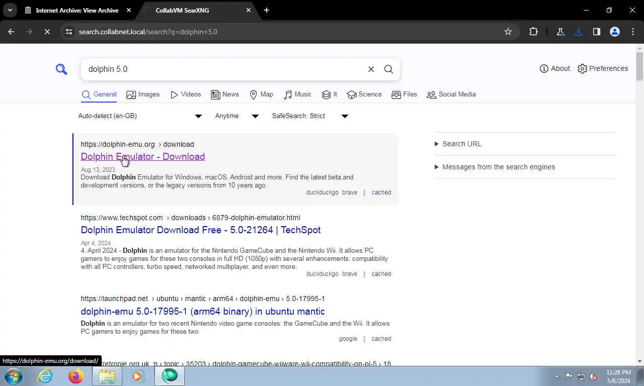Switch to the News category tab
The width and height of the screenshot is (644, 386).
coord(225,94)
